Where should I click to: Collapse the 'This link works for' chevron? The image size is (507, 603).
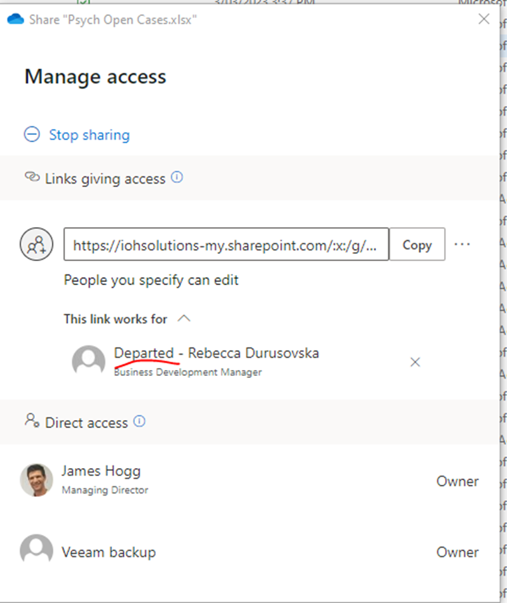click(x=184, y=319)
